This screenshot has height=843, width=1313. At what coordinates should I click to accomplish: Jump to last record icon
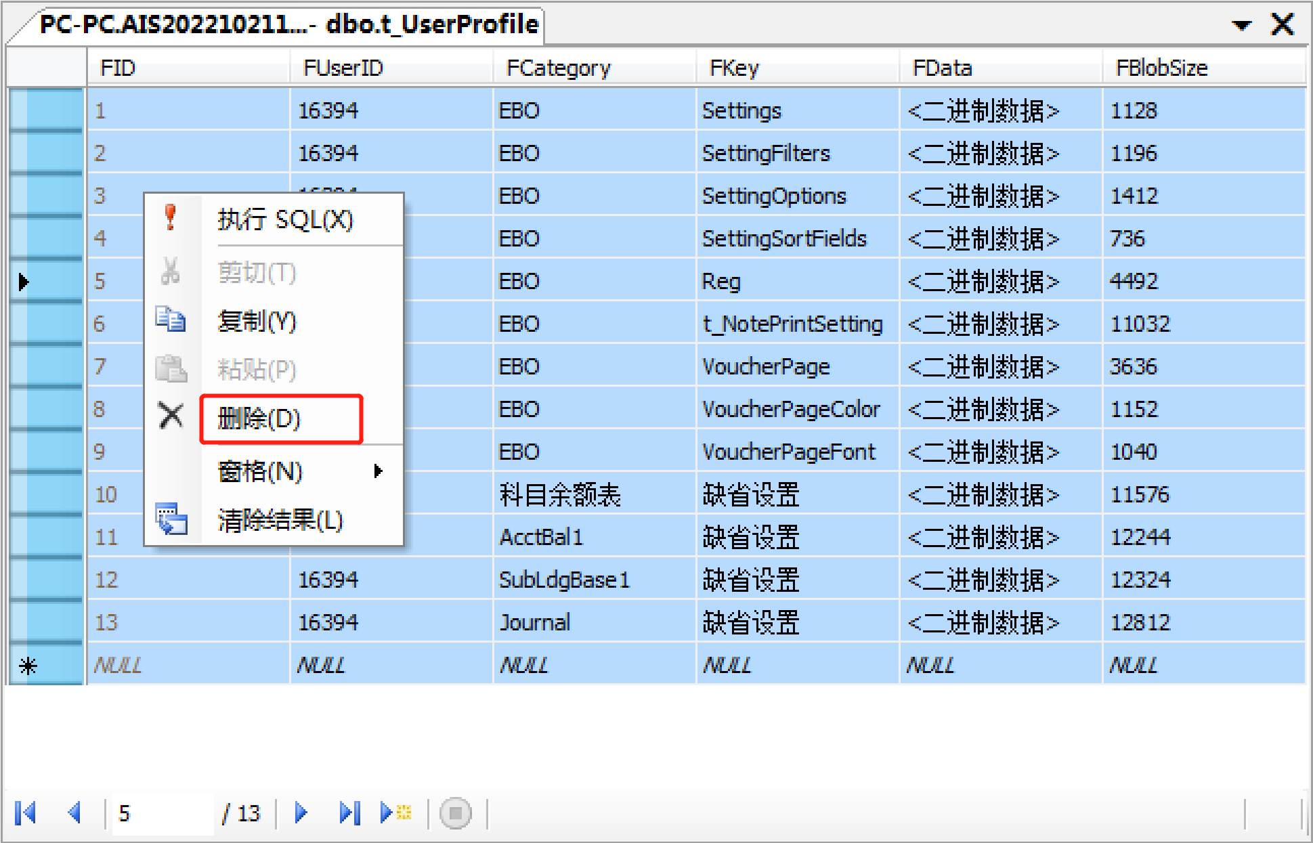349,813
